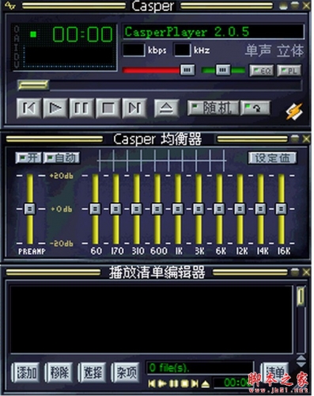Click the playlist mini next track icon
The height and width of the screenshot is (396, 314).
[195, 383]
